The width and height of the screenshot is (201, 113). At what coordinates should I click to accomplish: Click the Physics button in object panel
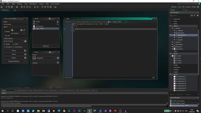click(14, 58)
